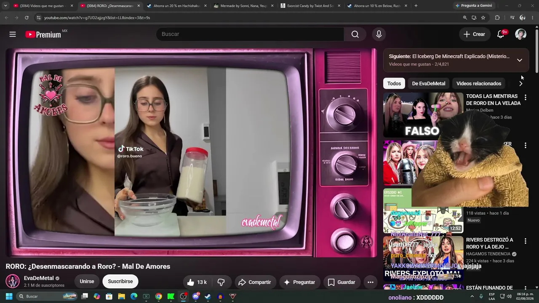The height and width of the screenshot is (303, 539).
Task: Open OBS Studio from the taskbar
Action: click(183, 296)
